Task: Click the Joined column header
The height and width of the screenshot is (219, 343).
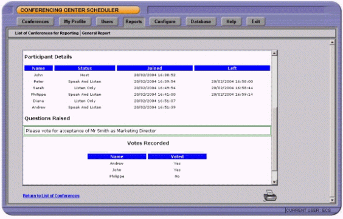Action: click(154, 69)
